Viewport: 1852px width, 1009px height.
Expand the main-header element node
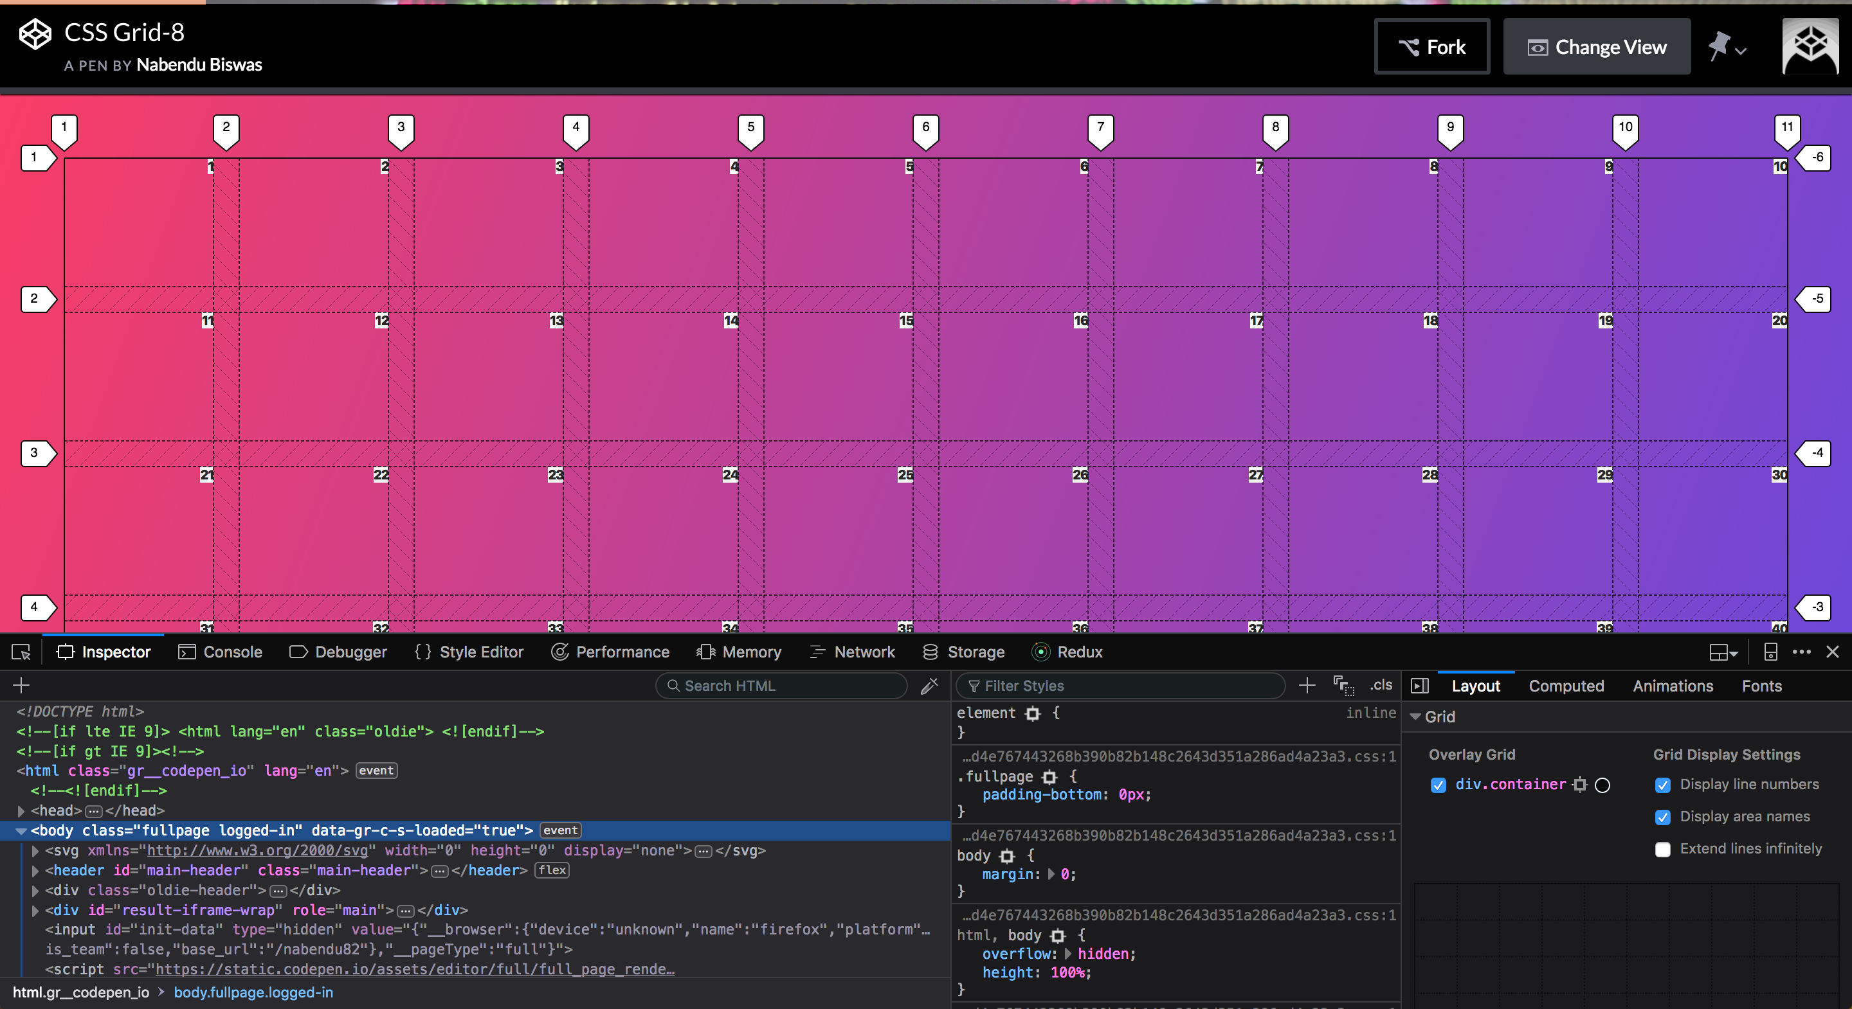35,871
